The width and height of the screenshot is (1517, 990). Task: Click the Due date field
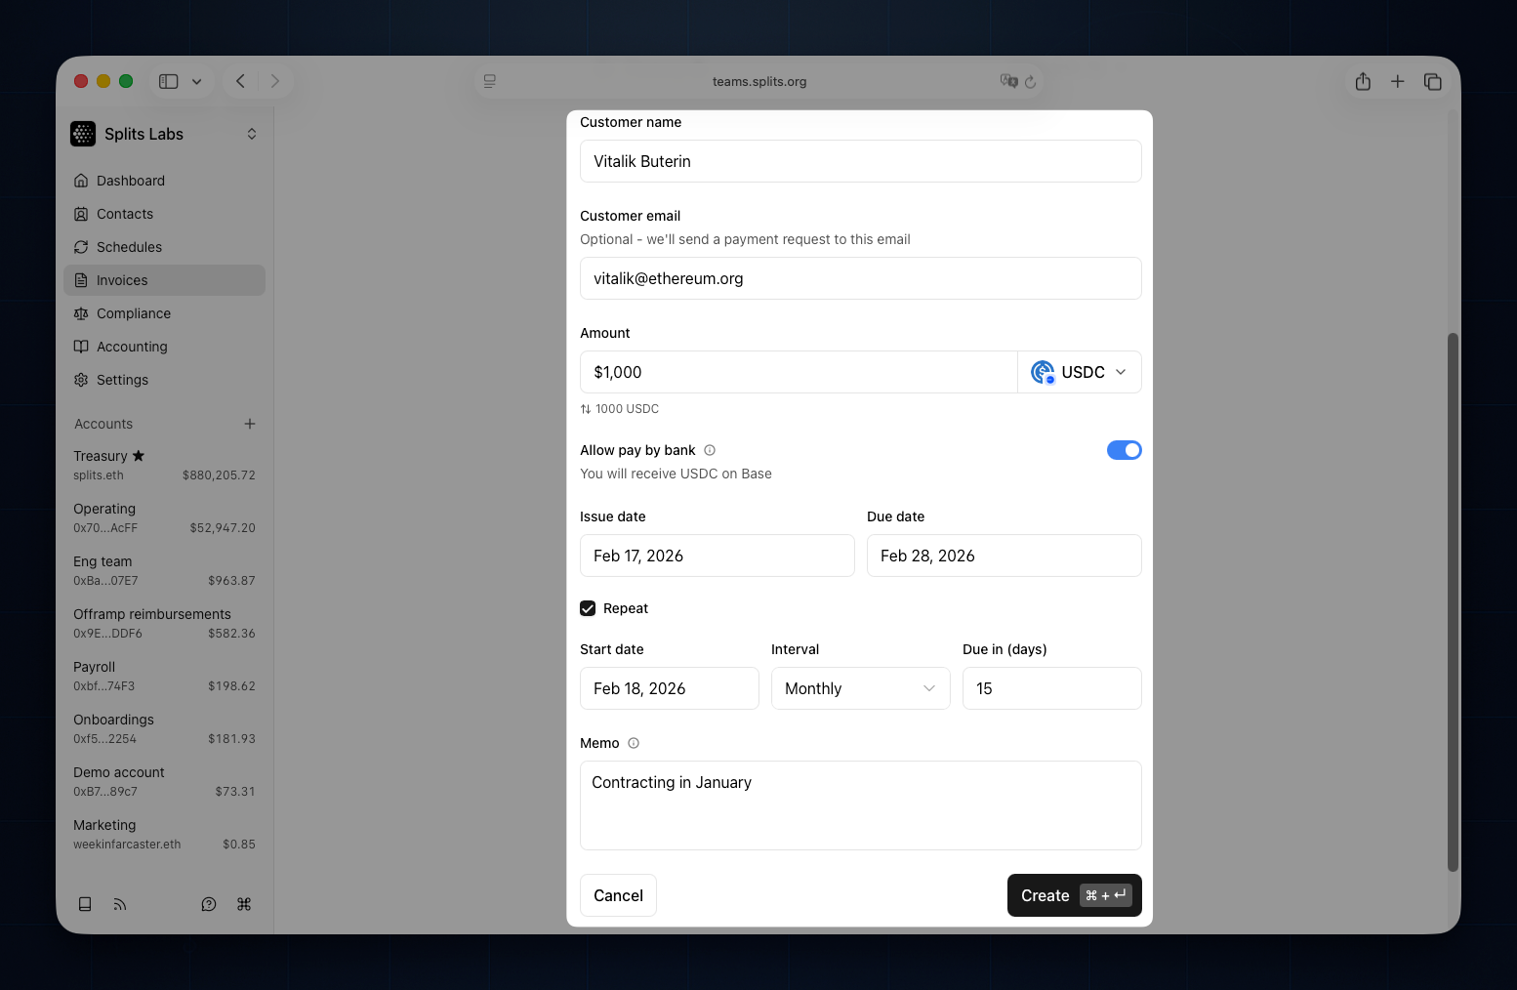point(1004,556)
